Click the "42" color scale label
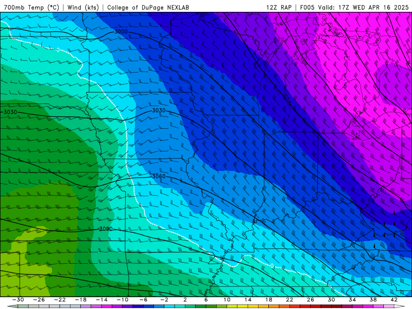 (x=394, y=300)
